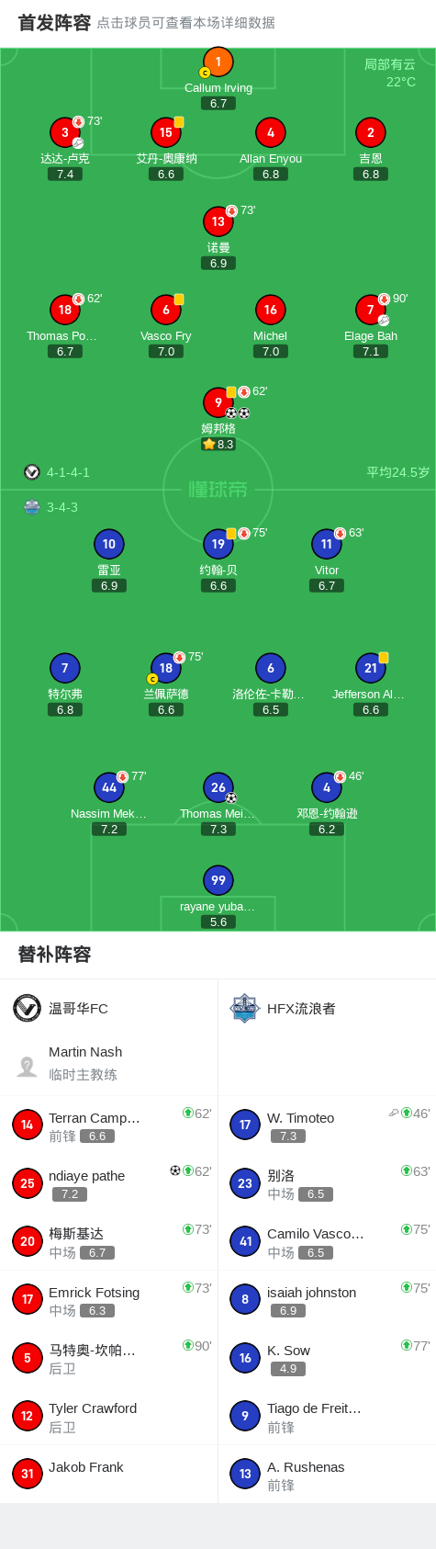Open Terran Camp number 14 substitute entry

(109, 1125)
